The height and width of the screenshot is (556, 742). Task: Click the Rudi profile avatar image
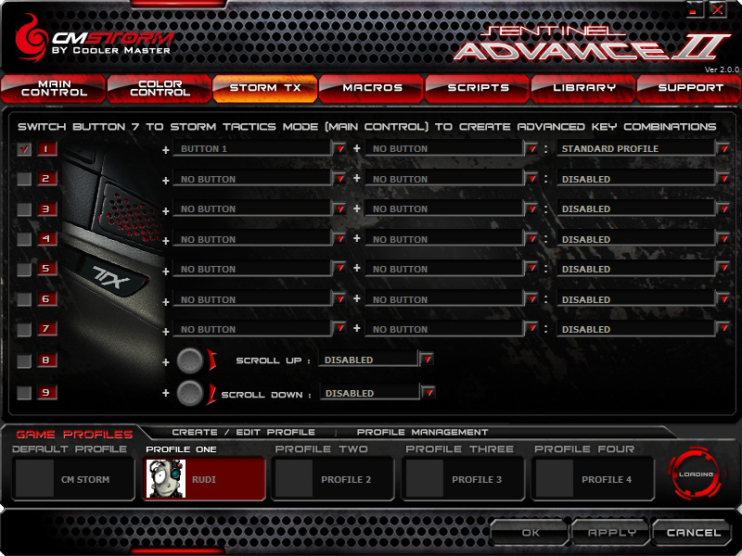[x=166, y=478]
